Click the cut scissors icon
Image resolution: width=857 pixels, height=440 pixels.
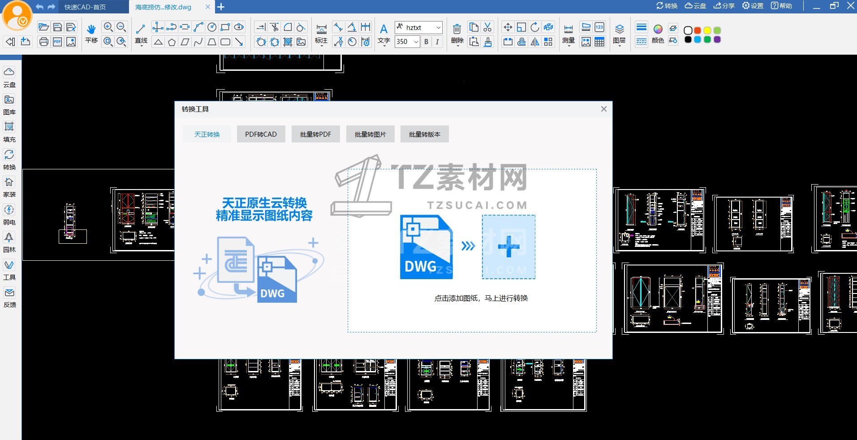(x=487, y=27)
